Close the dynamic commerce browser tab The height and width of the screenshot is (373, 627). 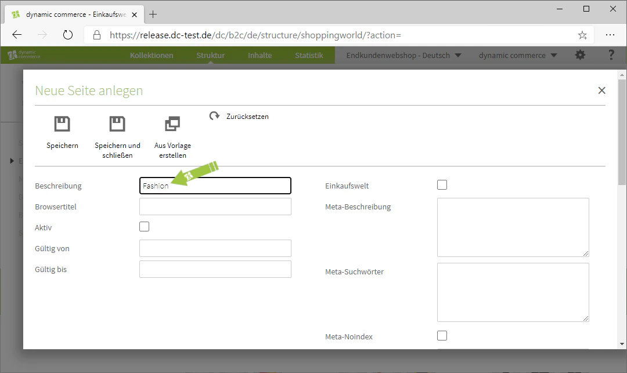(x=134, y=15)
